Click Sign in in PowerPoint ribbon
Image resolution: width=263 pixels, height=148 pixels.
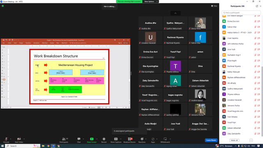pos(120,43)
